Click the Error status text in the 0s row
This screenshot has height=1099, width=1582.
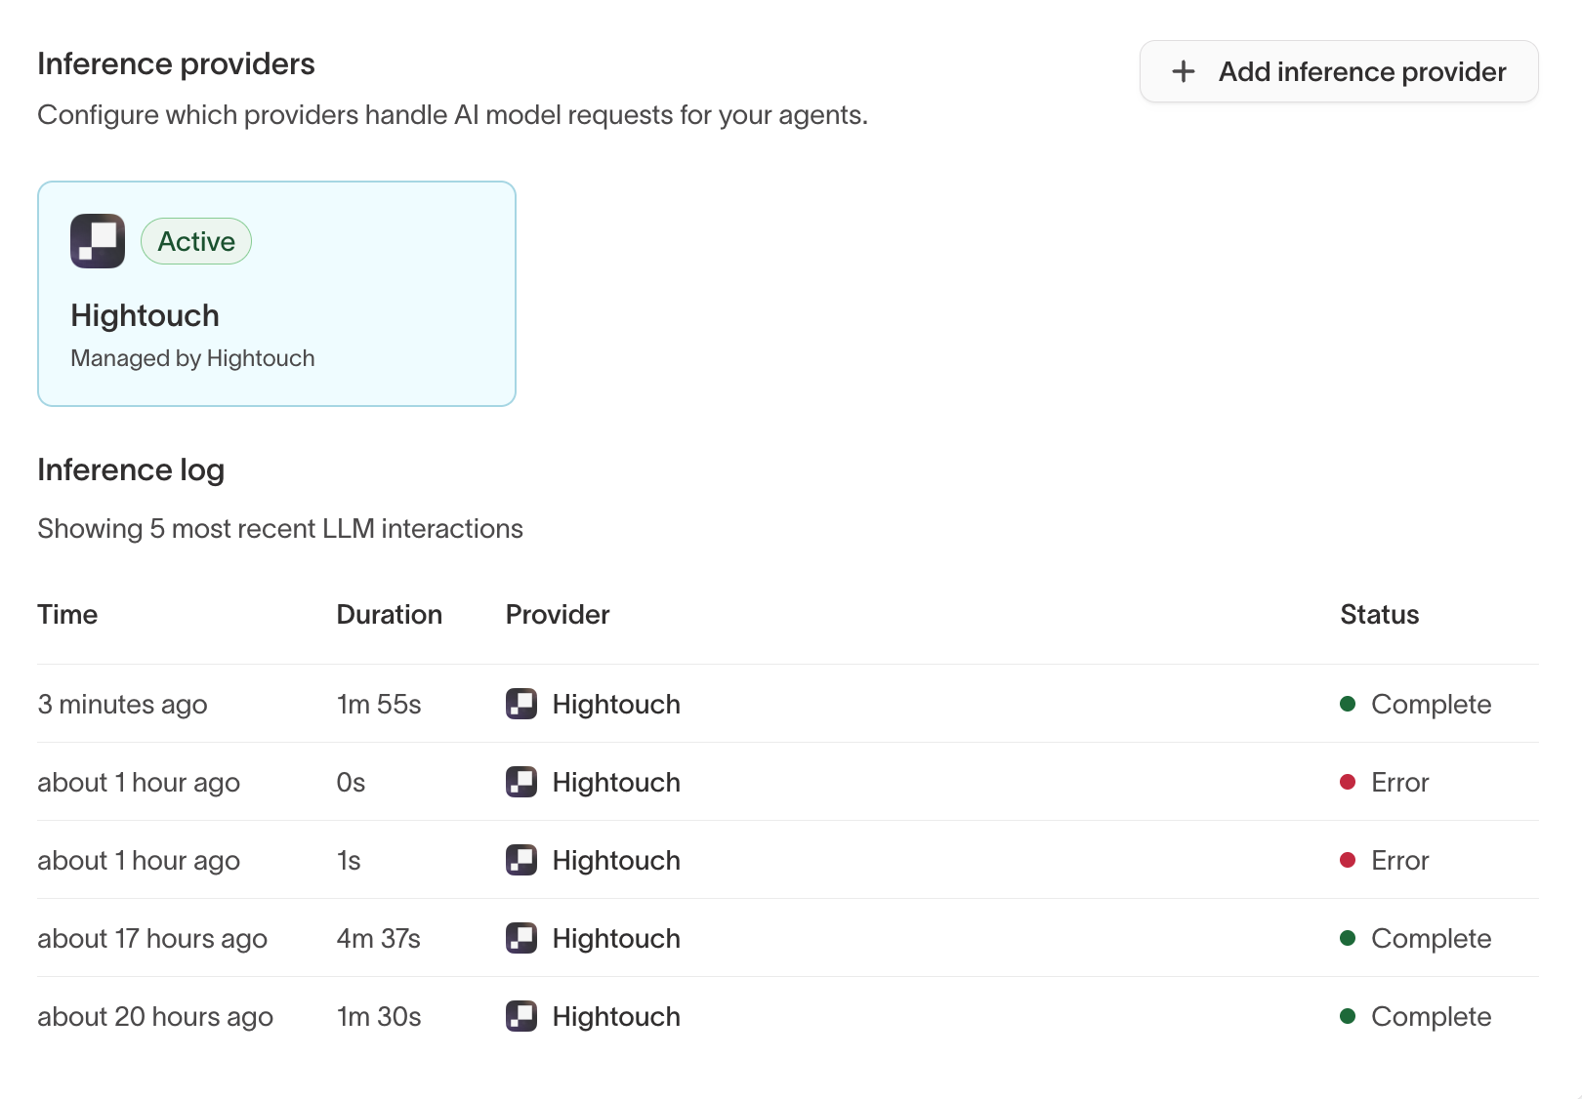coord(1400,782)
